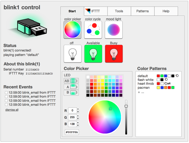Image resolution: width=189 pixels, height=143 pixels.
Task: Dismiss all recent events
Action: 12,110
